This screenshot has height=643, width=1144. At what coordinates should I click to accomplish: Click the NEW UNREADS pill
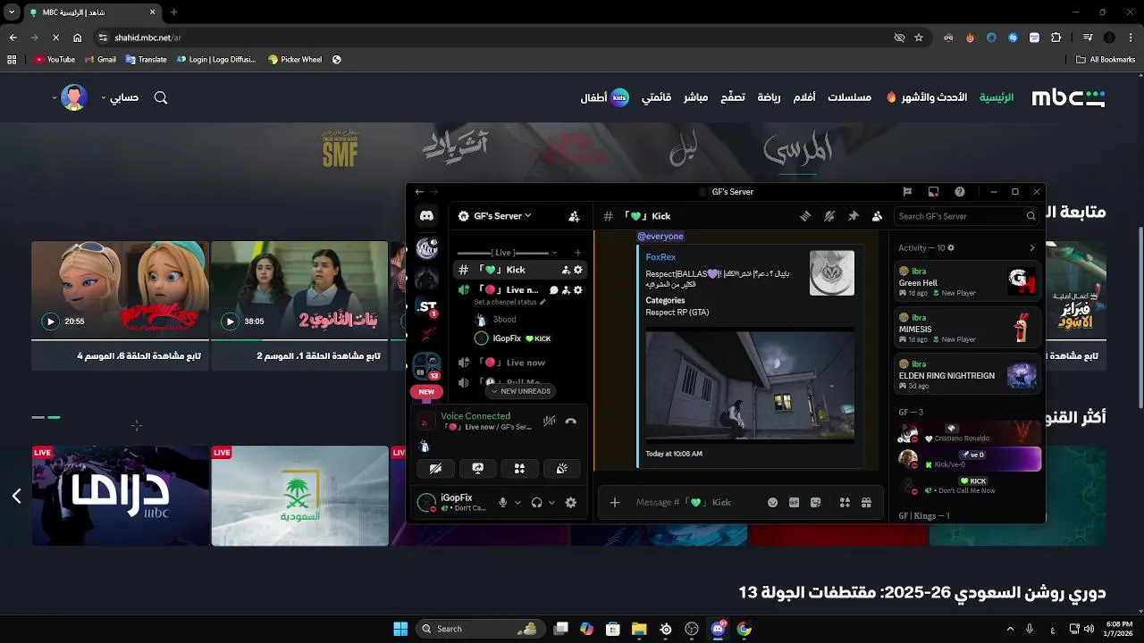(521, 391)
